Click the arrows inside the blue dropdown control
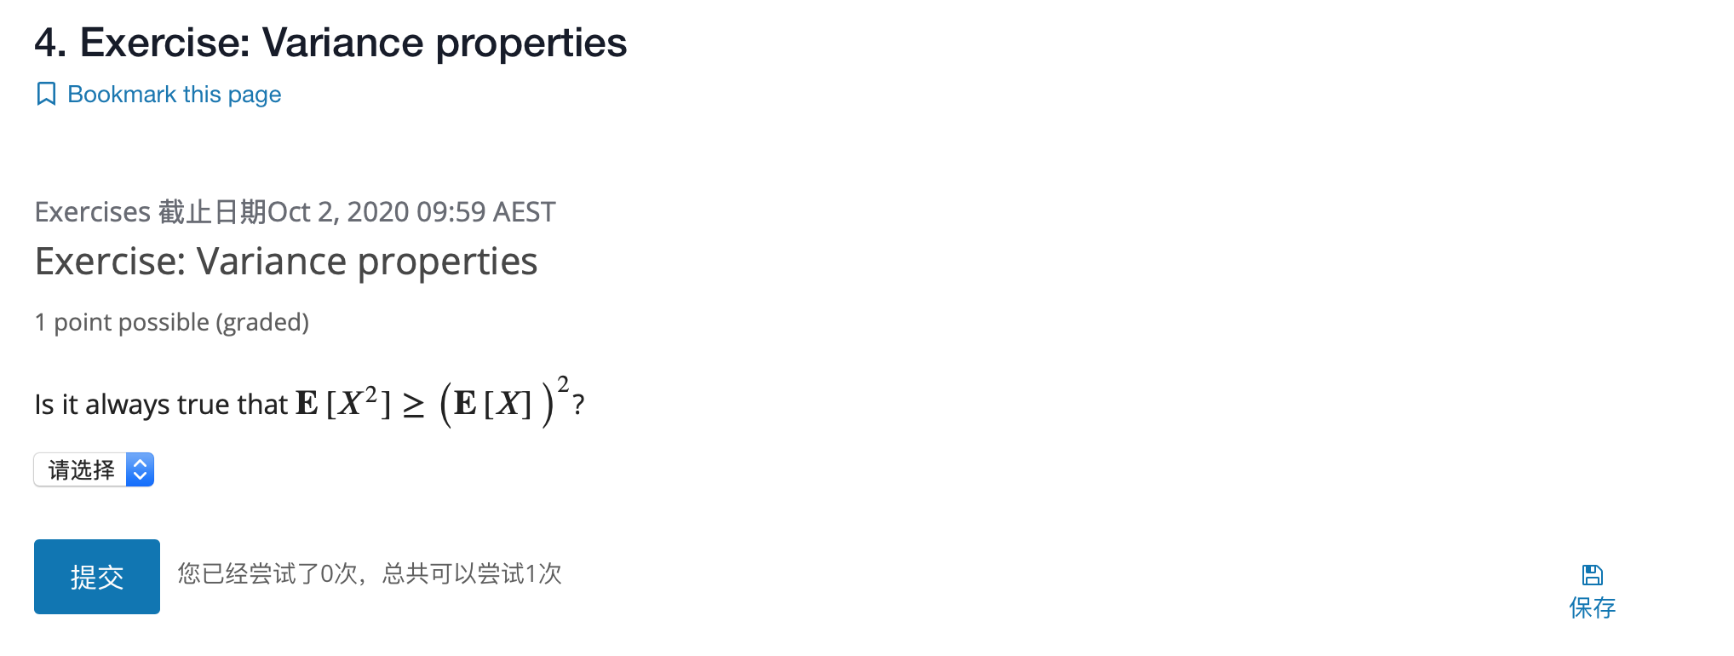The image size is (1734, 656). 139,469
